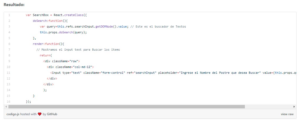Select line number 3 in gutter

click(x=9, y=27)
